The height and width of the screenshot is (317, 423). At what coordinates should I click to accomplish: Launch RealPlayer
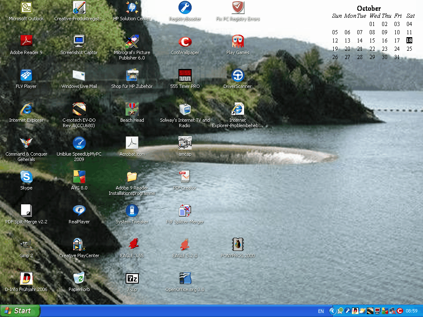tap(79, 211)
